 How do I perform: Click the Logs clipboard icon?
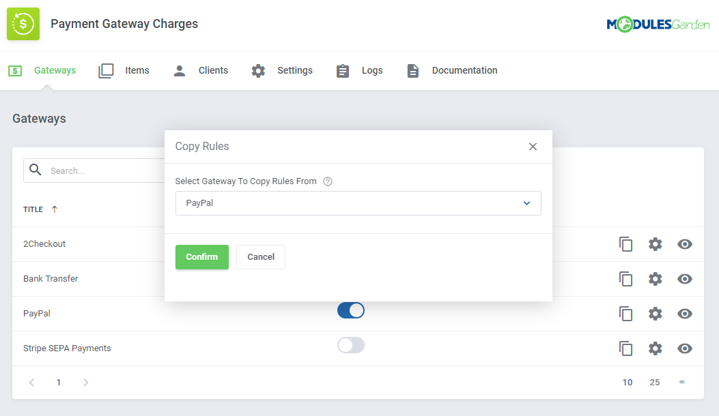tap(343, 71)
